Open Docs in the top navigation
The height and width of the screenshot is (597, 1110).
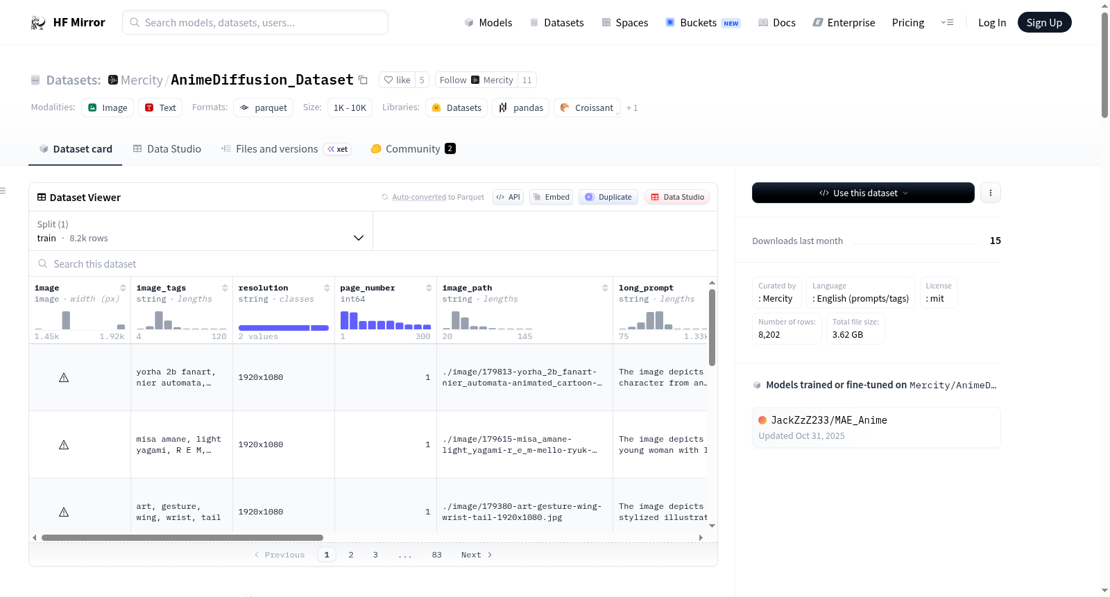coord(777,23)
